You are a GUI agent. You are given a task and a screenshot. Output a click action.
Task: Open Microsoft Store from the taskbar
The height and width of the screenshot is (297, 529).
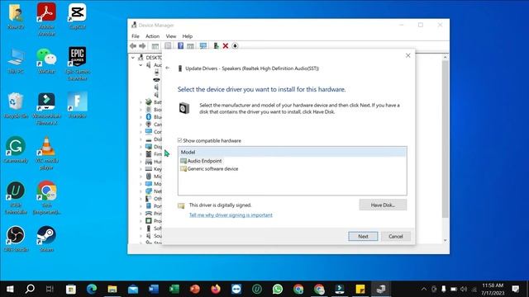(71, 289)
